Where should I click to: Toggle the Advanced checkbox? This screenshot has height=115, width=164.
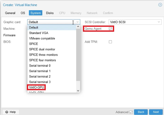pyautogui.click(x=131, y=112)
